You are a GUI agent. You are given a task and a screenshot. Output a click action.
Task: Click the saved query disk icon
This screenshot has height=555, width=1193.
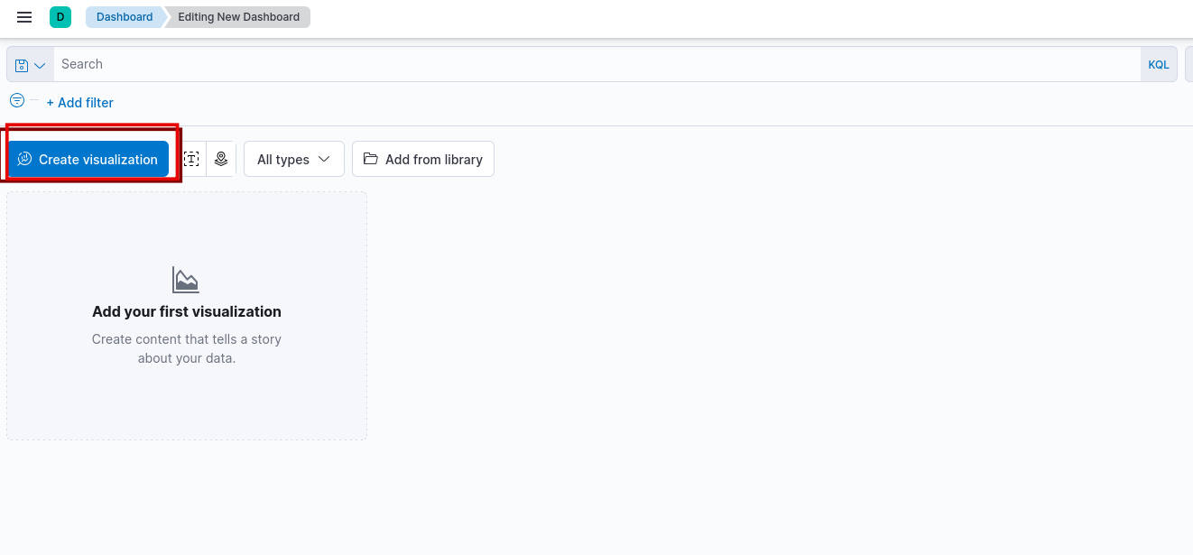22,65
